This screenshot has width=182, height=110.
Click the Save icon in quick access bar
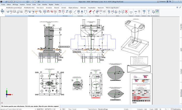pos(11,2)
